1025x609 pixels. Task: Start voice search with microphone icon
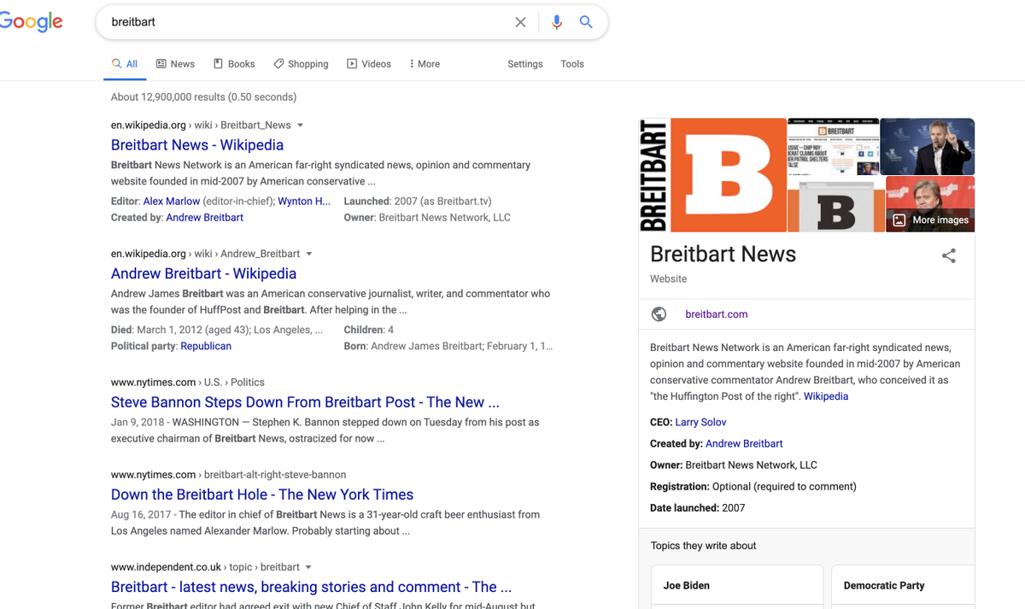(557, 22)
